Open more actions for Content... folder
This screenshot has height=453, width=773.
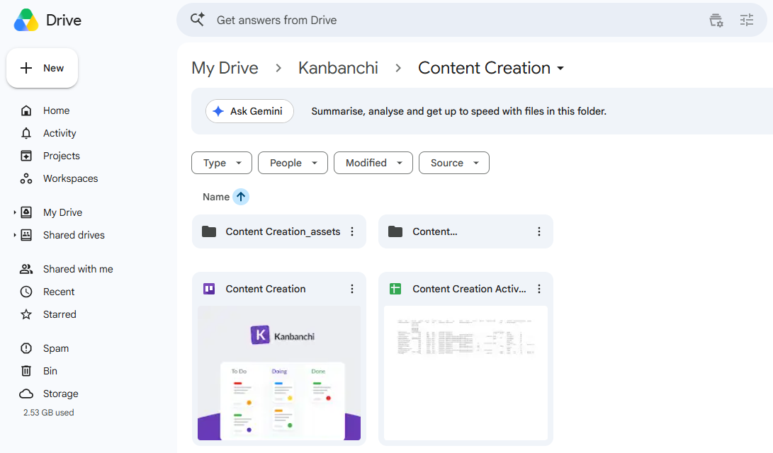[538, 231]
